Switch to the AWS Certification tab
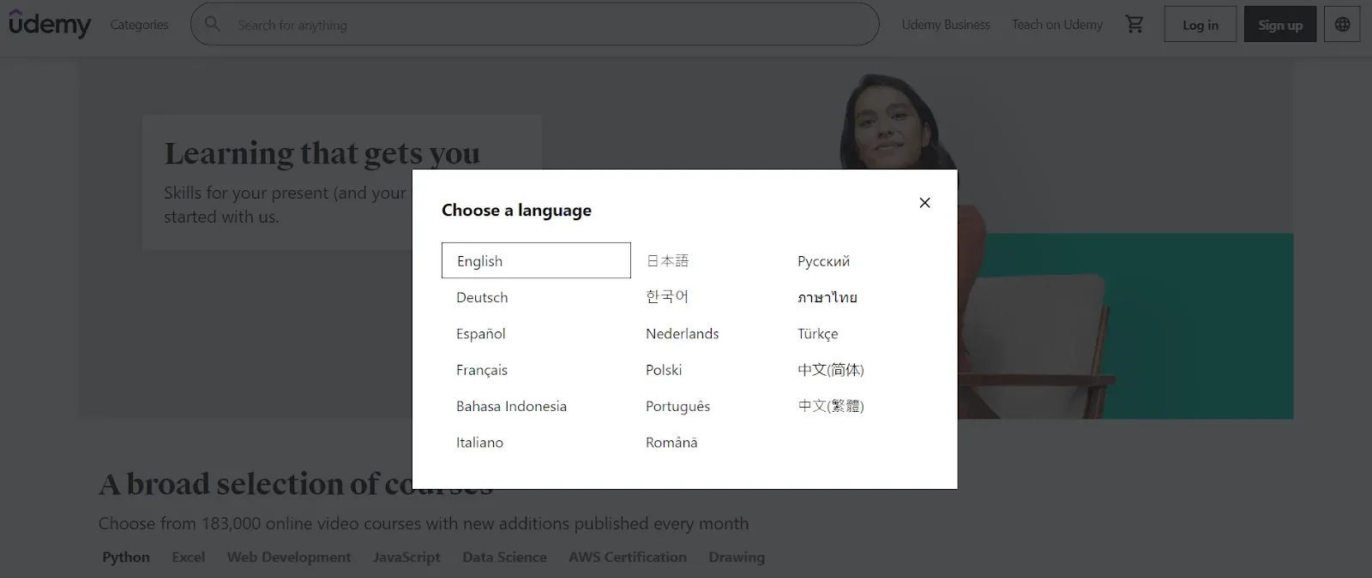The image size is (1372, 578). [628, 557]
